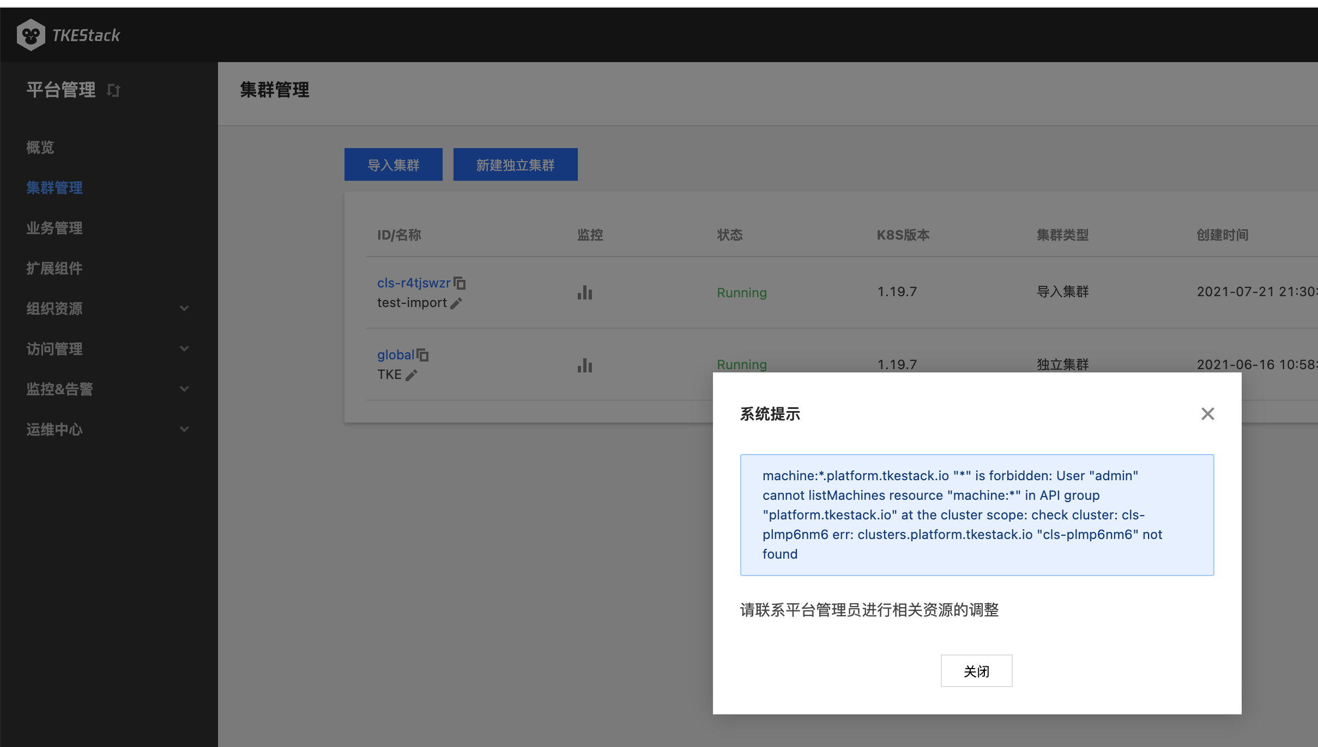Open 业务管理 in the sidebar
Viewport: 1318px width, 747px height.
point(55,228)
